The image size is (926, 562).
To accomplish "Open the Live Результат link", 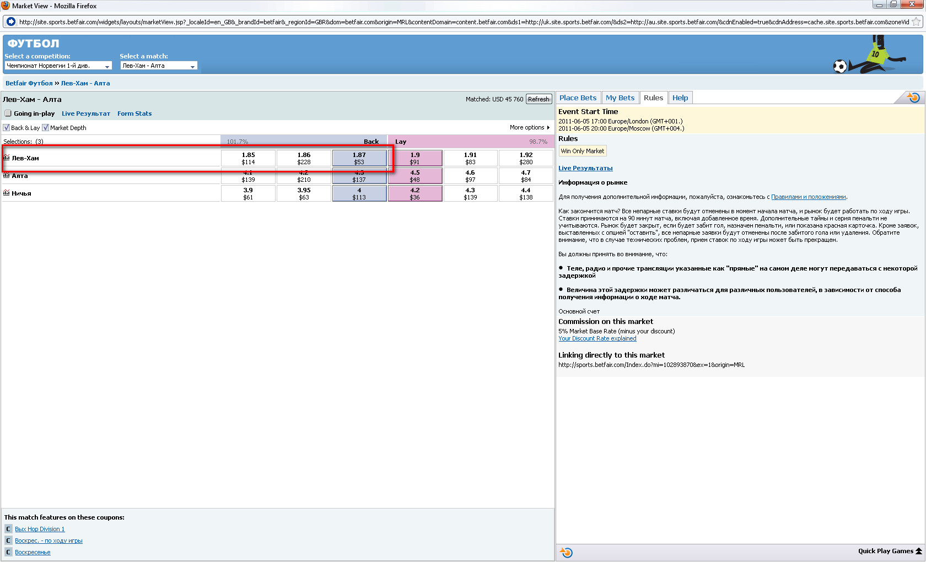I will pos(86,114).
